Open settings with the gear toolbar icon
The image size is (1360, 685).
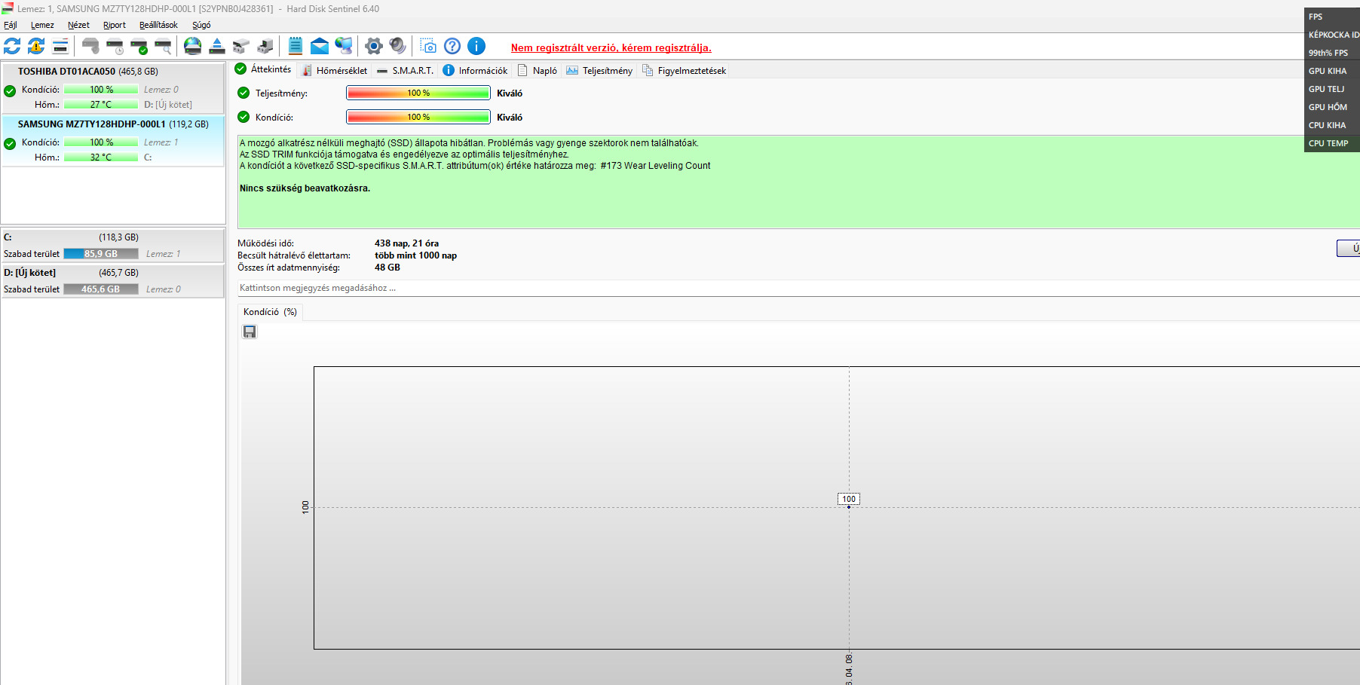pyautogui.click(x=374, y=46)
